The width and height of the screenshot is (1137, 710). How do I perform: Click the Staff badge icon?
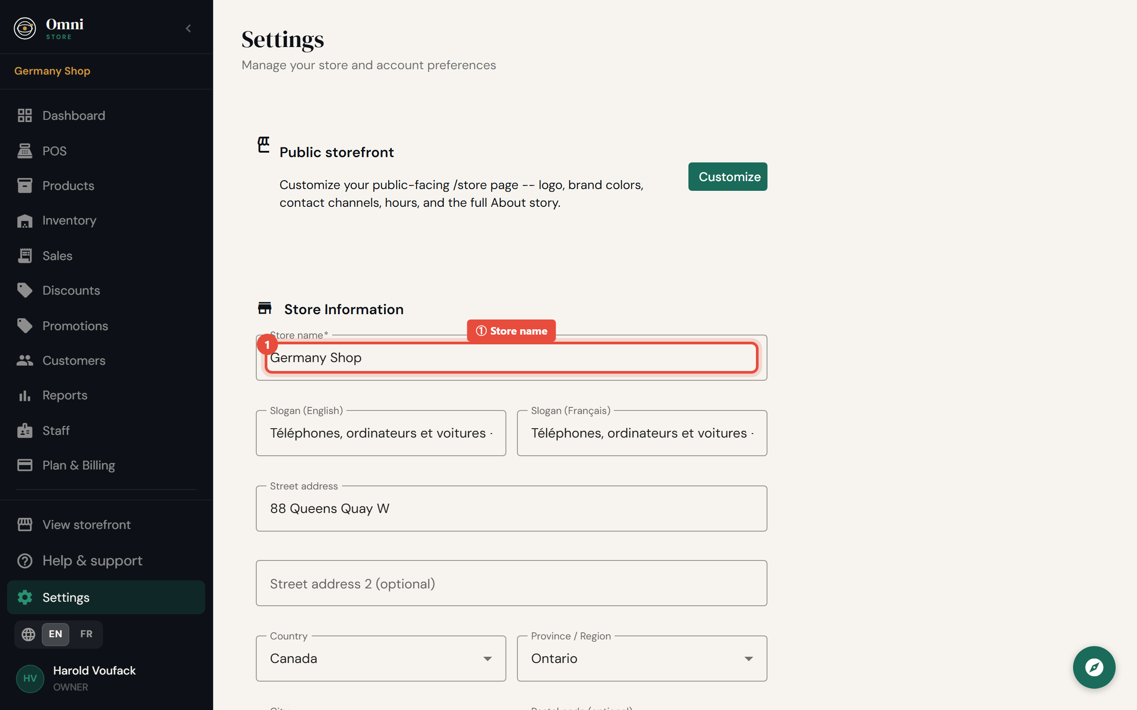(25, 430)
